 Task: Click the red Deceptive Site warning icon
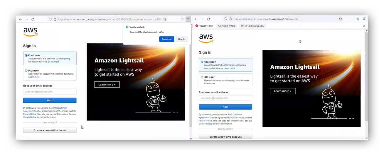tap(197, 26)
